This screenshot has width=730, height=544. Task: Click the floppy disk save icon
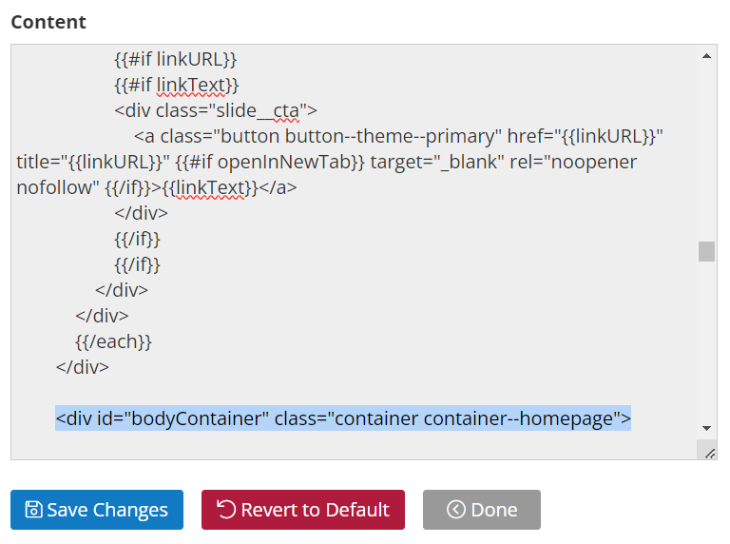[x=33, y=510]
